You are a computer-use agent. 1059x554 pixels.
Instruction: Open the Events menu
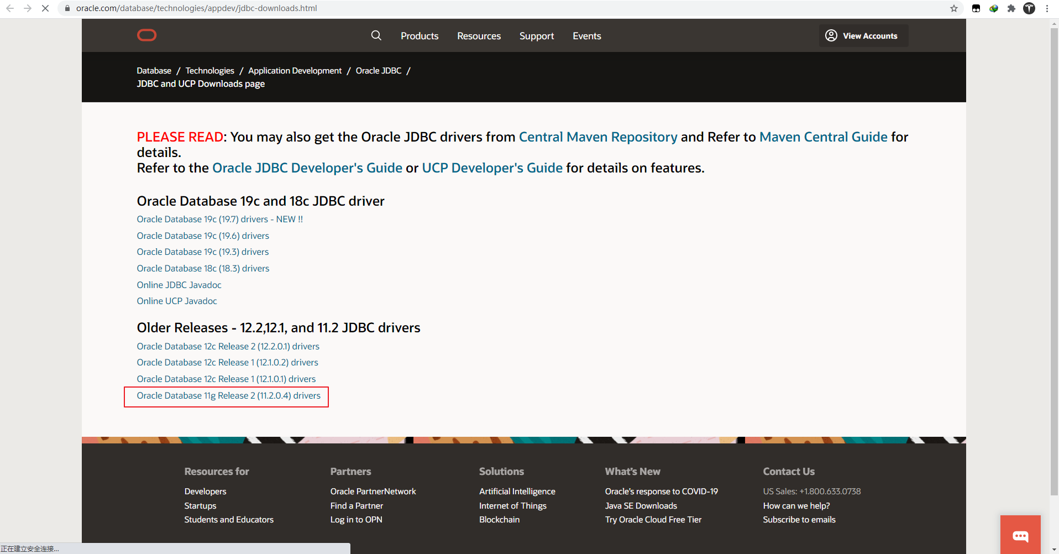[x=587, y=36]
